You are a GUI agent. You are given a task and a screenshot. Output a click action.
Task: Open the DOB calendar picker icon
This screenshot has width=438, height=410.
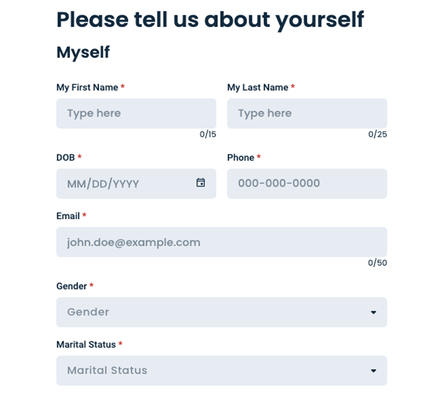pos(201,183)
